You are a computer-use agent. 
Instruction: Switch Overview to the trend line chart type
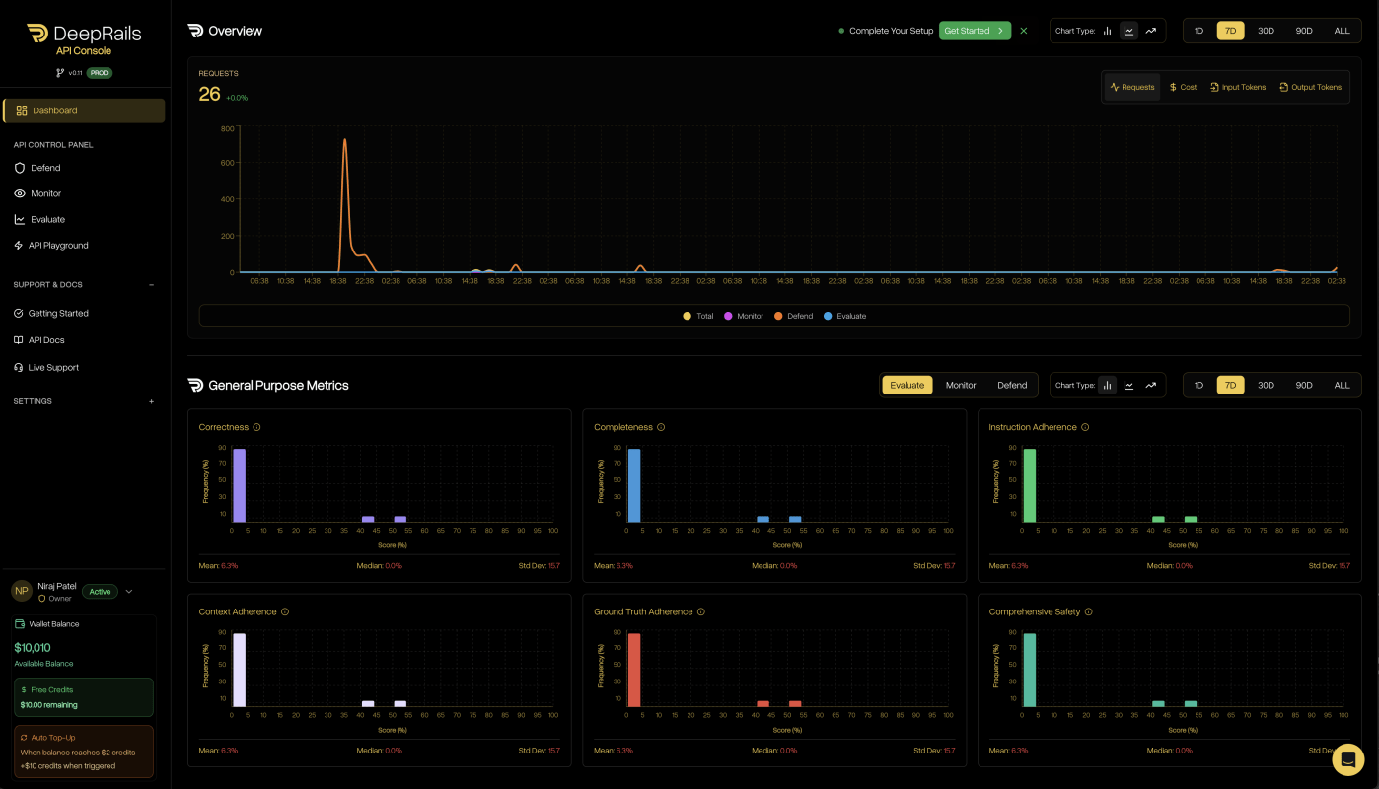(1150, 31)
